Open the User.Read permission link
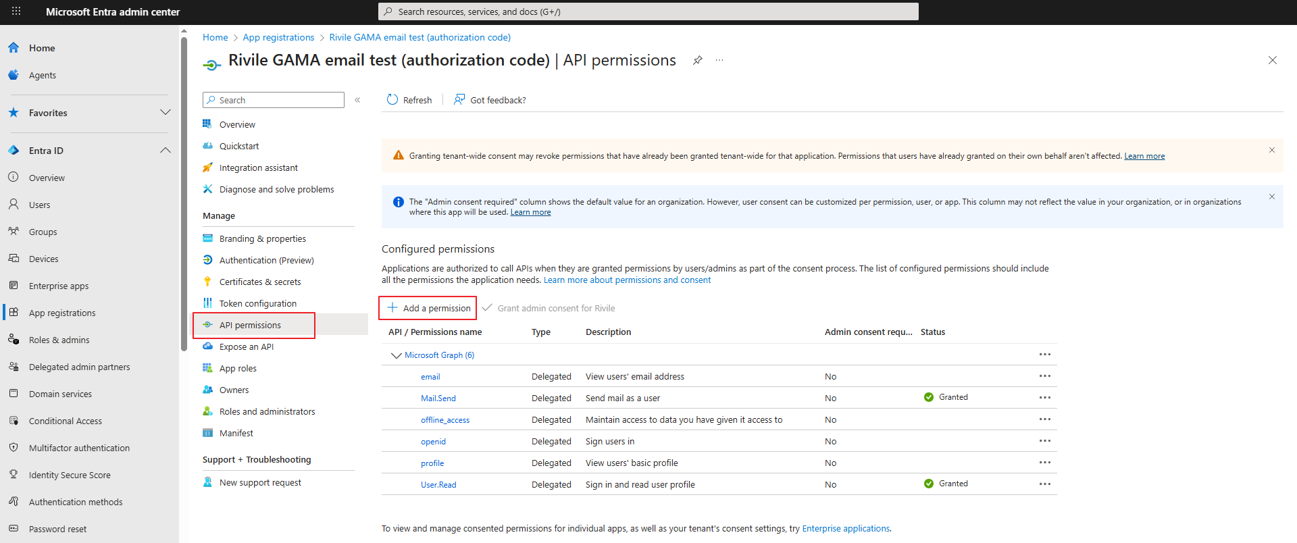Viewport: 1297px width, 543px height. click(x=438, y=485)
